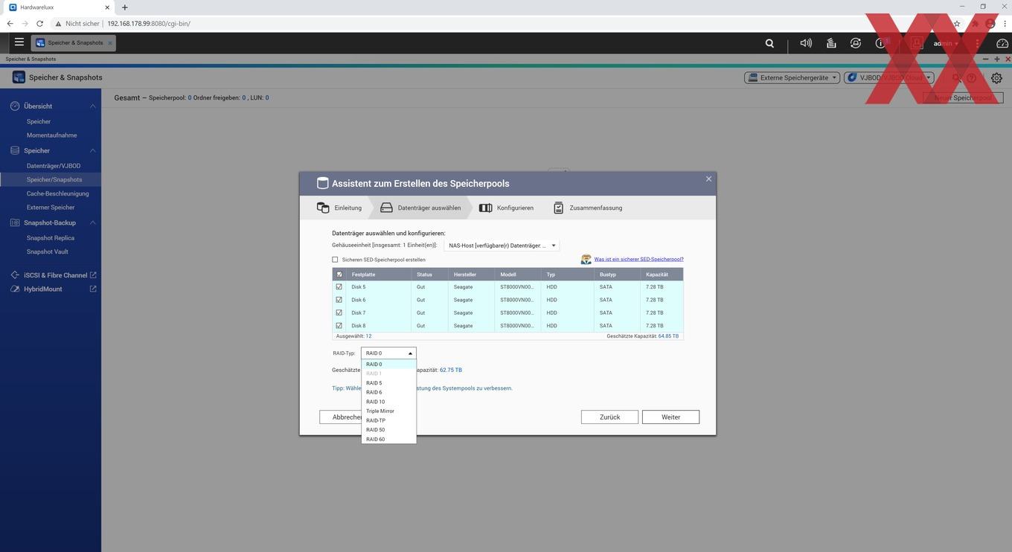Open HybridMount external link arrow

93,289
